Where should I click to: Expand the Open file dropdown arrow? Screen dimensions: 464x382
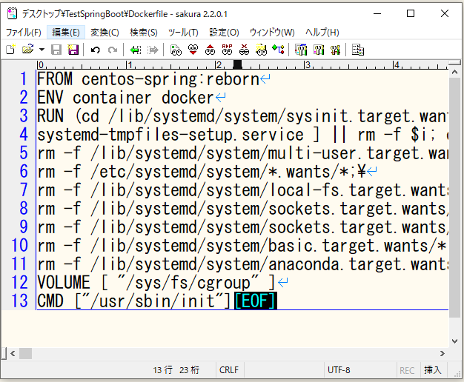click(x=42, y=50)
